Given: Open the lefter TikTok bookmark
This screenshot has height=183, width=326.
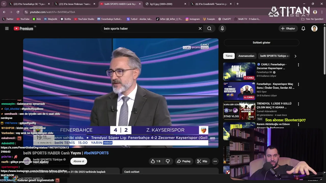Looking at the screenshot, I should (169, 19).
